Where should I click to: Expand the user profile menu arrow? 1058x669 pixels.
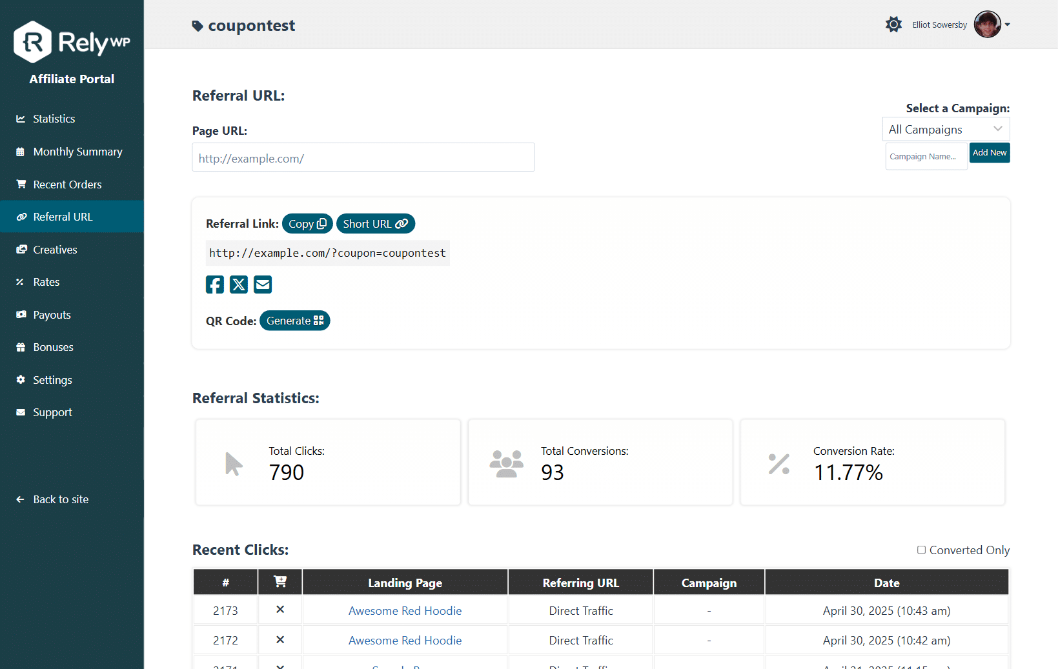1008,25
